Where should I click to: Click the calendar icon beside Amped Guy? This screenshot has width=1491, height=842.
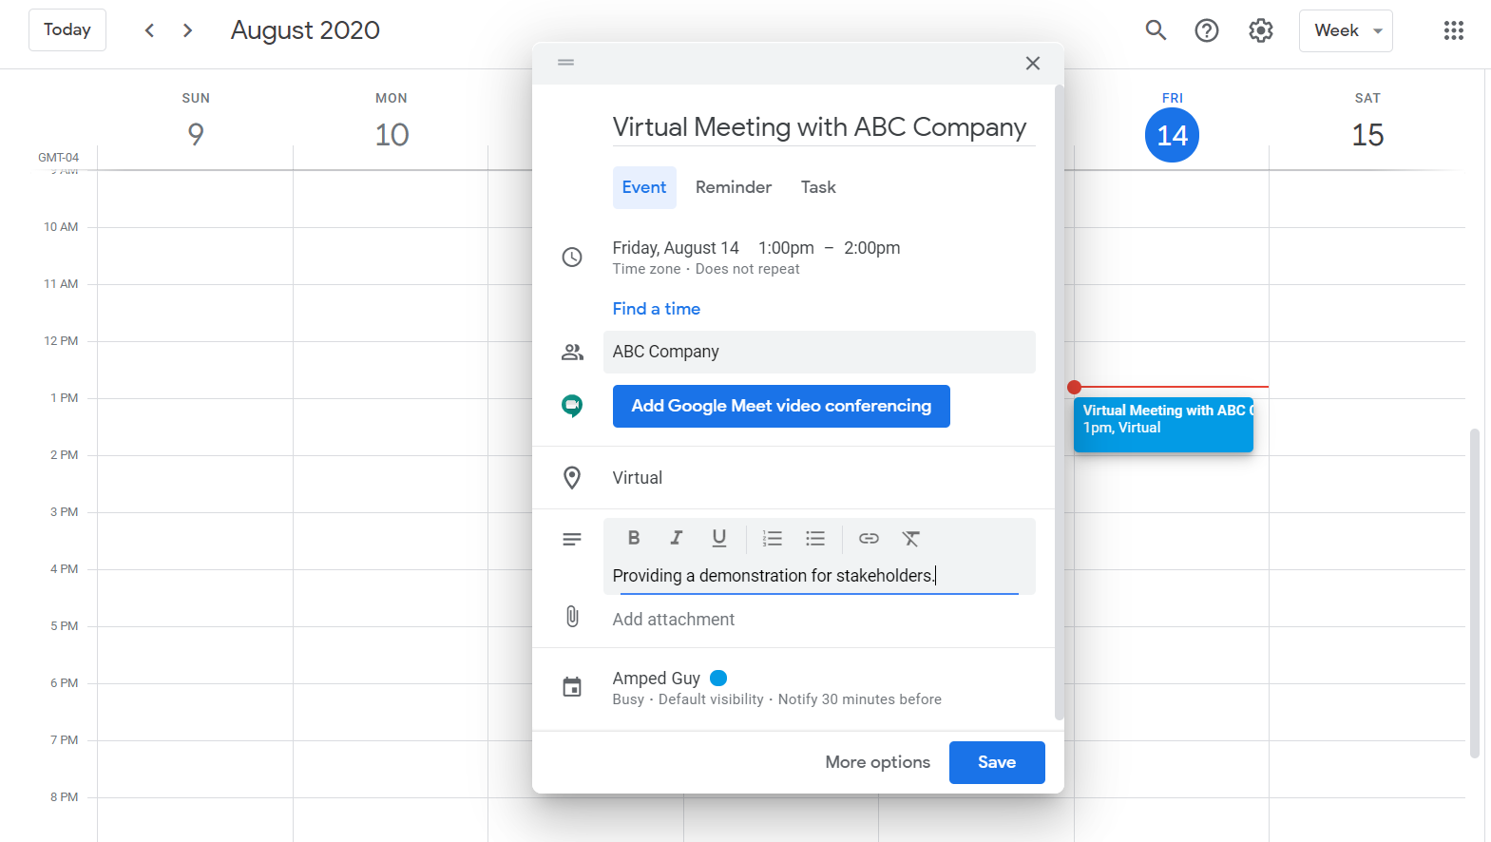572,687
